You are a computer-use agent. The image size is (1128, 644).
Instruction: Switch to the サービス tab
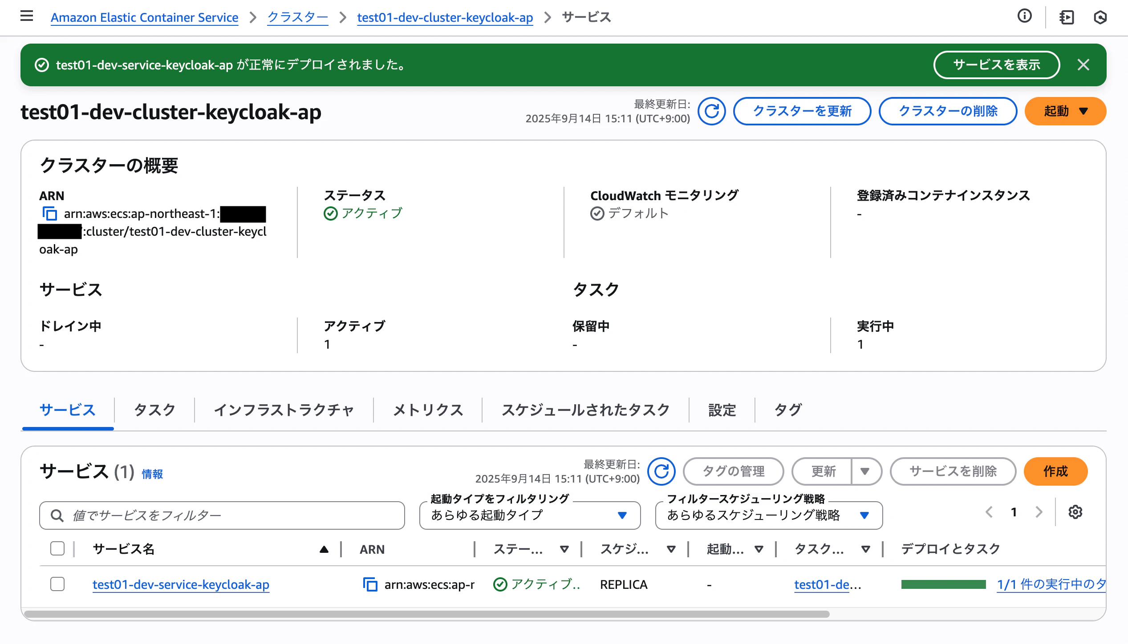tap(68, 410)
